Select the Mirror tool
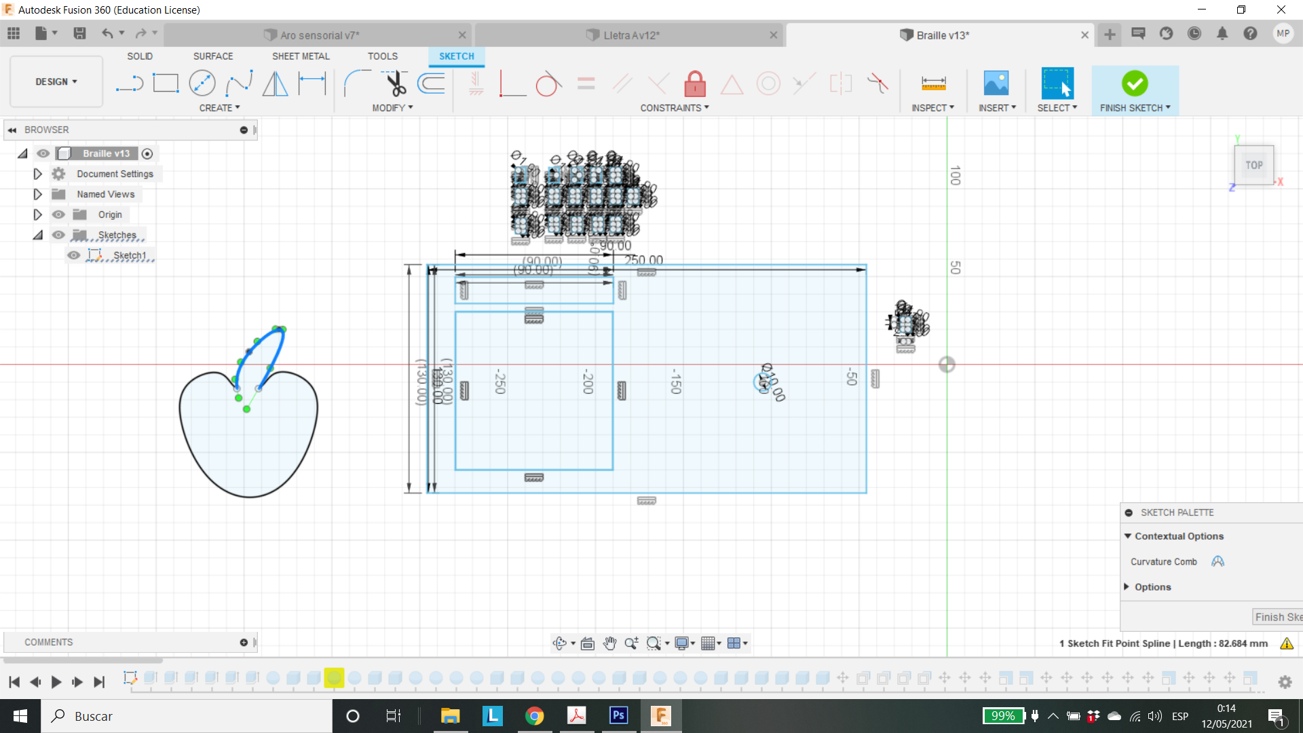This screenshot has width=1303, height=733. pyautogui.click(x=275, y=83)
